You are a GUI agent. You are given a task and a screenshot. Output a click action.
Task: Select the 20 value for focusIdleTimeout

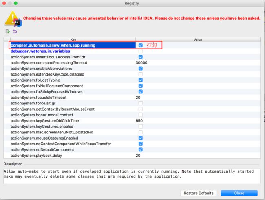click(x=138, y=98)
